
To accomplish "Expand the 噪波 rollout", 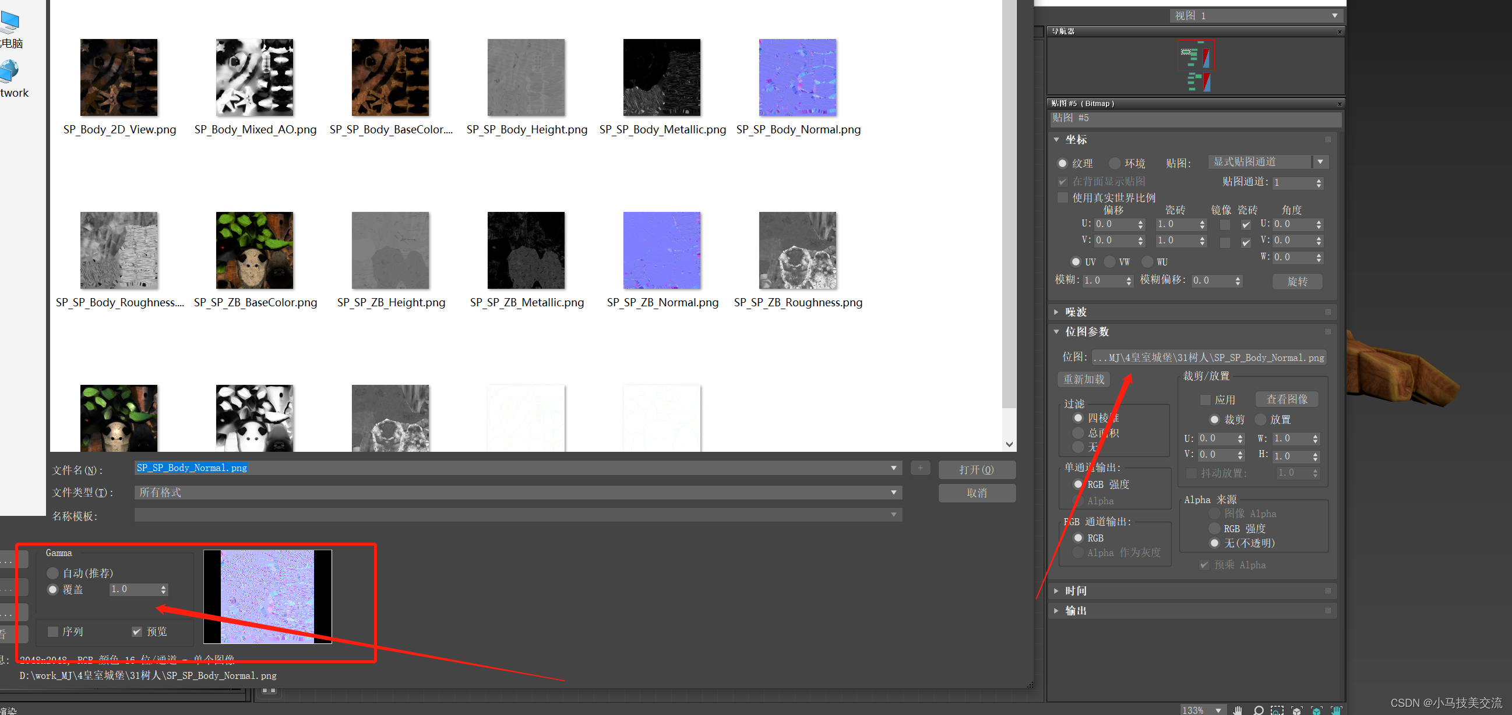I will coord(1076,312).
